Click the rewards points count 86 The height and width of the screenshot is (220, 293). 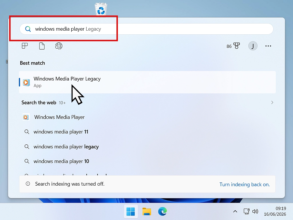point(229,46)
